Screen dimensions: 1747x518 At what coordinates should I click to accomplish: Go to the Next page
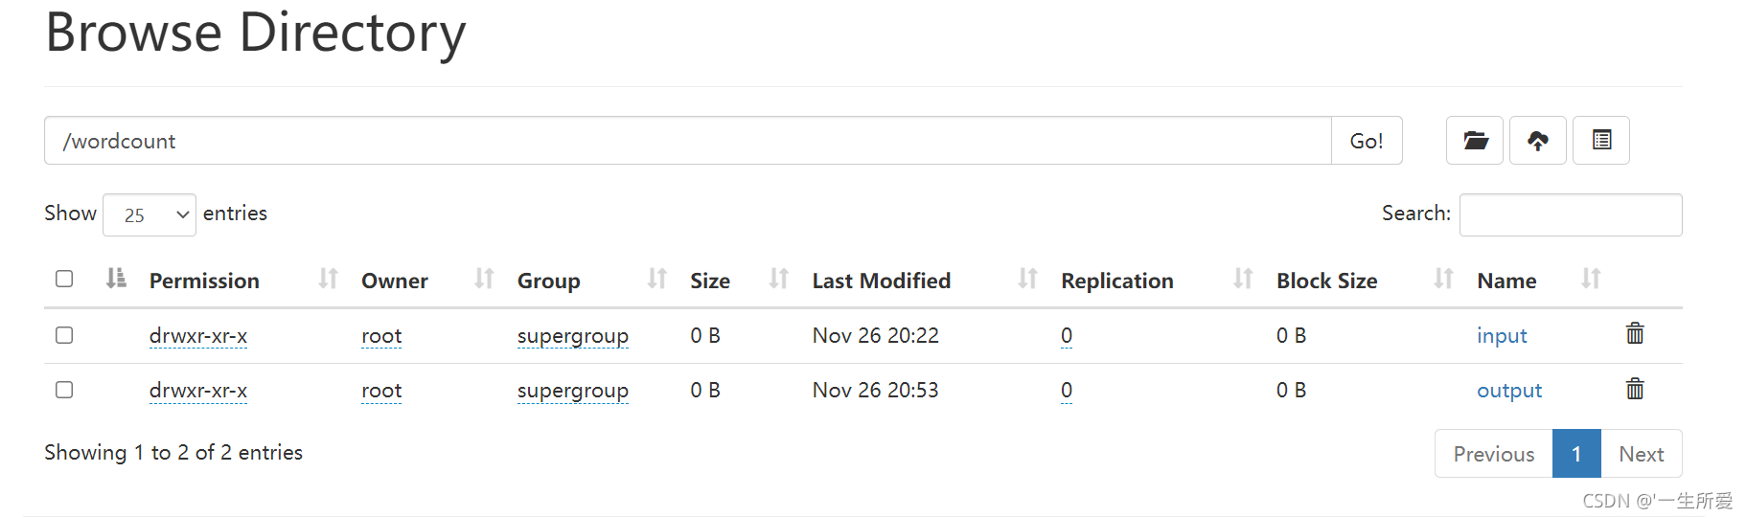[x=1641, y=454]
